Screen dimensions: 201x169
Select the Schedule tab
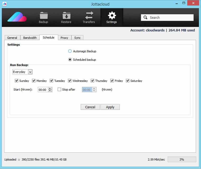(x=49, y=37)
